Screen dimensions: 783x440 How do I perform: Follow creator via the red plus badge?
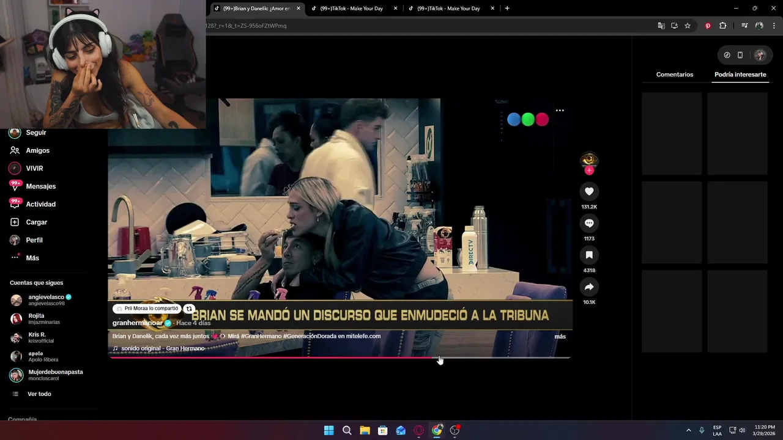589,170
